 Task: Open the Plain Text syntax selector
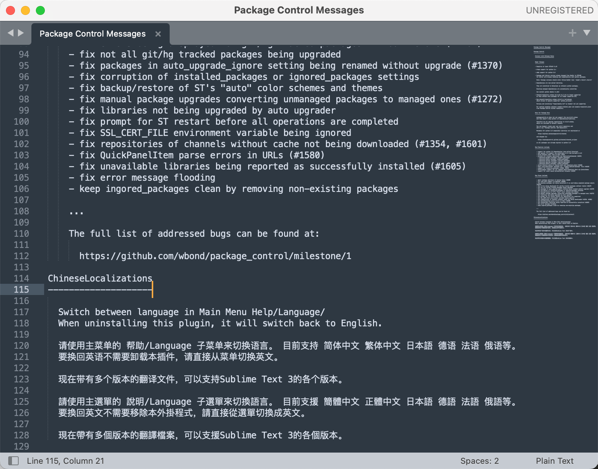point(555,461)
